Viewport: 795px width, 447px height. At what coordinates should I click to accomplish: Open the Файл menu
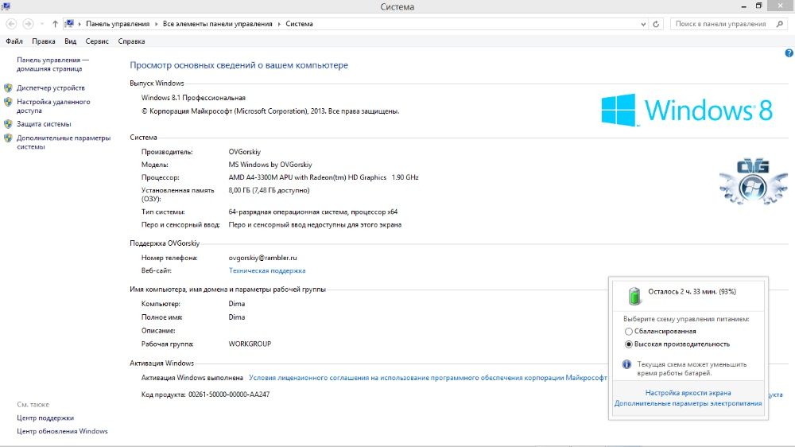click(14, 41)
